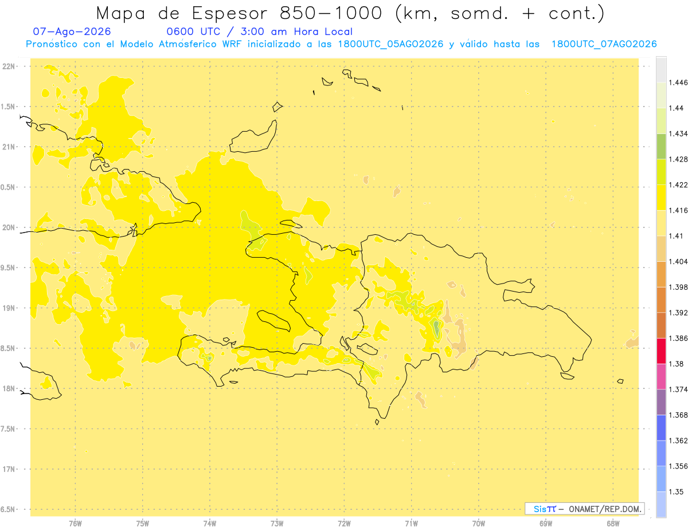Click the '72W' longitude axis label
This screenshot has width=688, height=531.
[344, 523]
